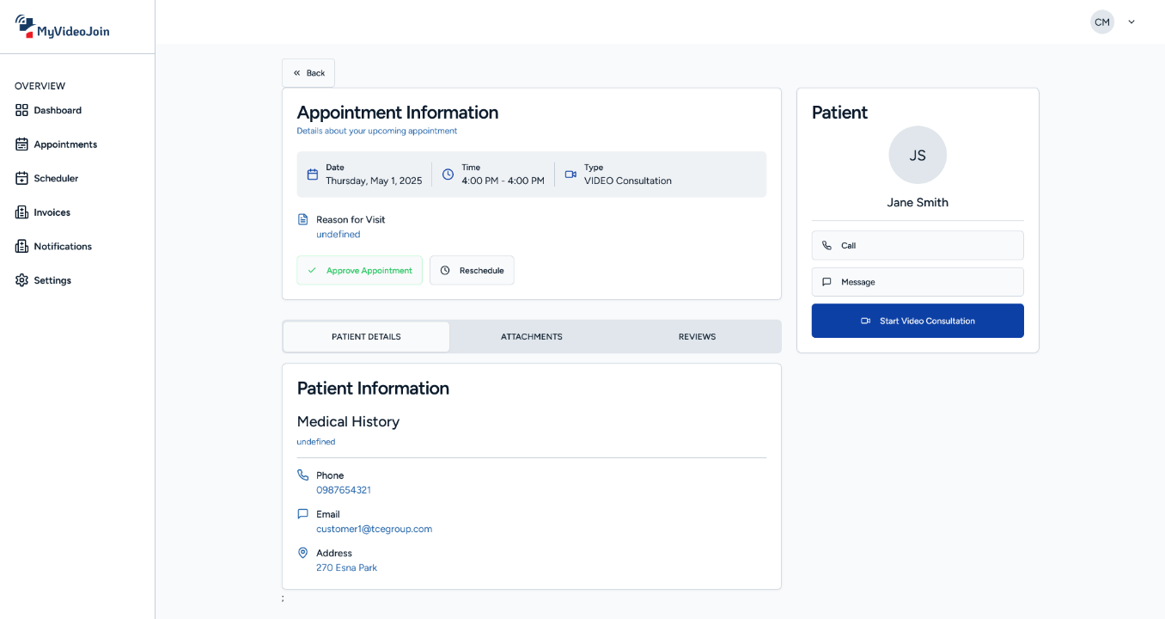Click email customer1@tcegroup.com
Screen dimensions: 1165x619
pos(374,529)
